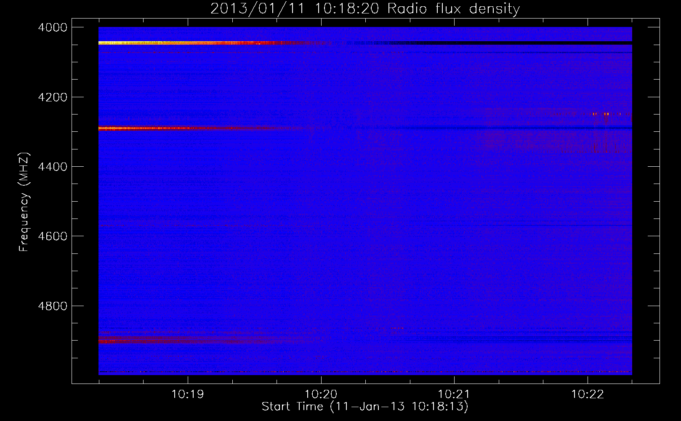Click the plot title "2013/01/11 10:18:20 Radio flux density"
This screenshot has height=421, width=681.
365,8
